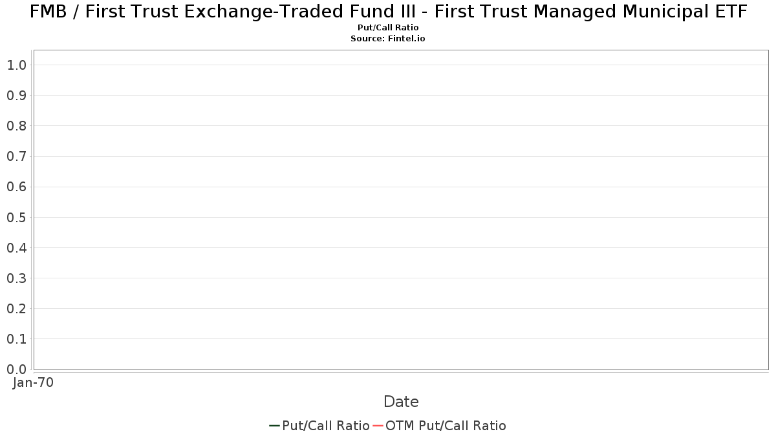
Task: Click the dark green Put/Call Ratio line swatch
Action: [275, 426]
